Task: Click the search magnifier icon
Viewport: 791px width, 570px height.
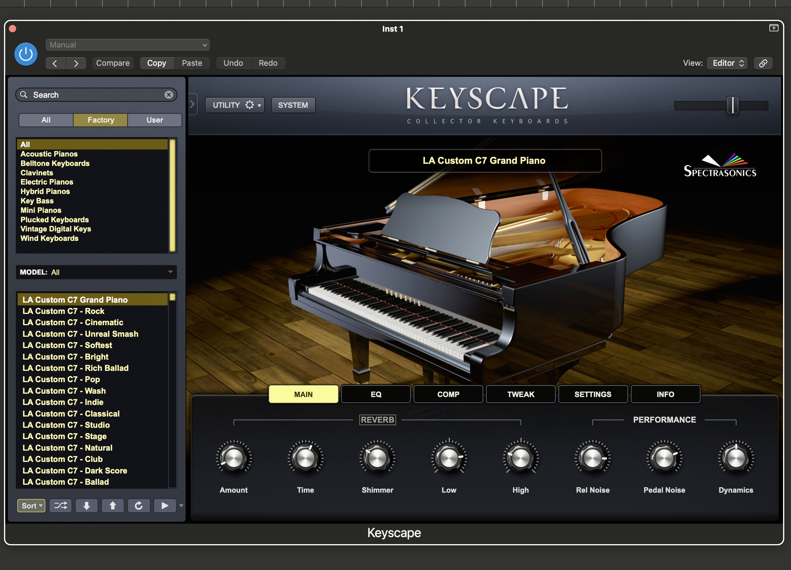Action: pyautogui.click(x=24, y=94)
